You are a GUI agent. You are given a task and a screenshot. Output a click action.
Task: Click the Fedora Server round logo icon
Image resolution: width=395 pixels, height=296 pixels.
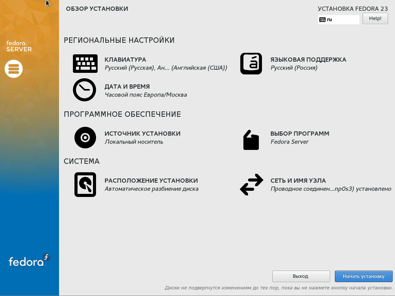point(14,69)
